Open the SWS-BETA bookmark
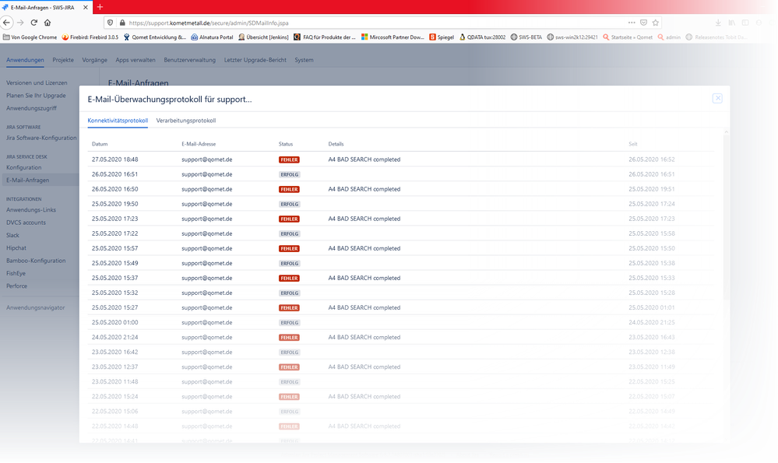The width and height of the screenshot is (778, 463). [526, 37]
